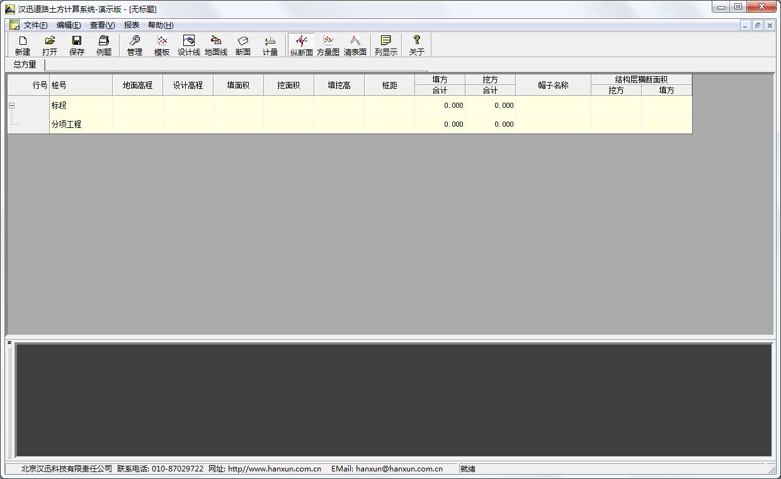
Task: Click the 新建 (New) toolbar icon
Action: click(x=23, y=45)
